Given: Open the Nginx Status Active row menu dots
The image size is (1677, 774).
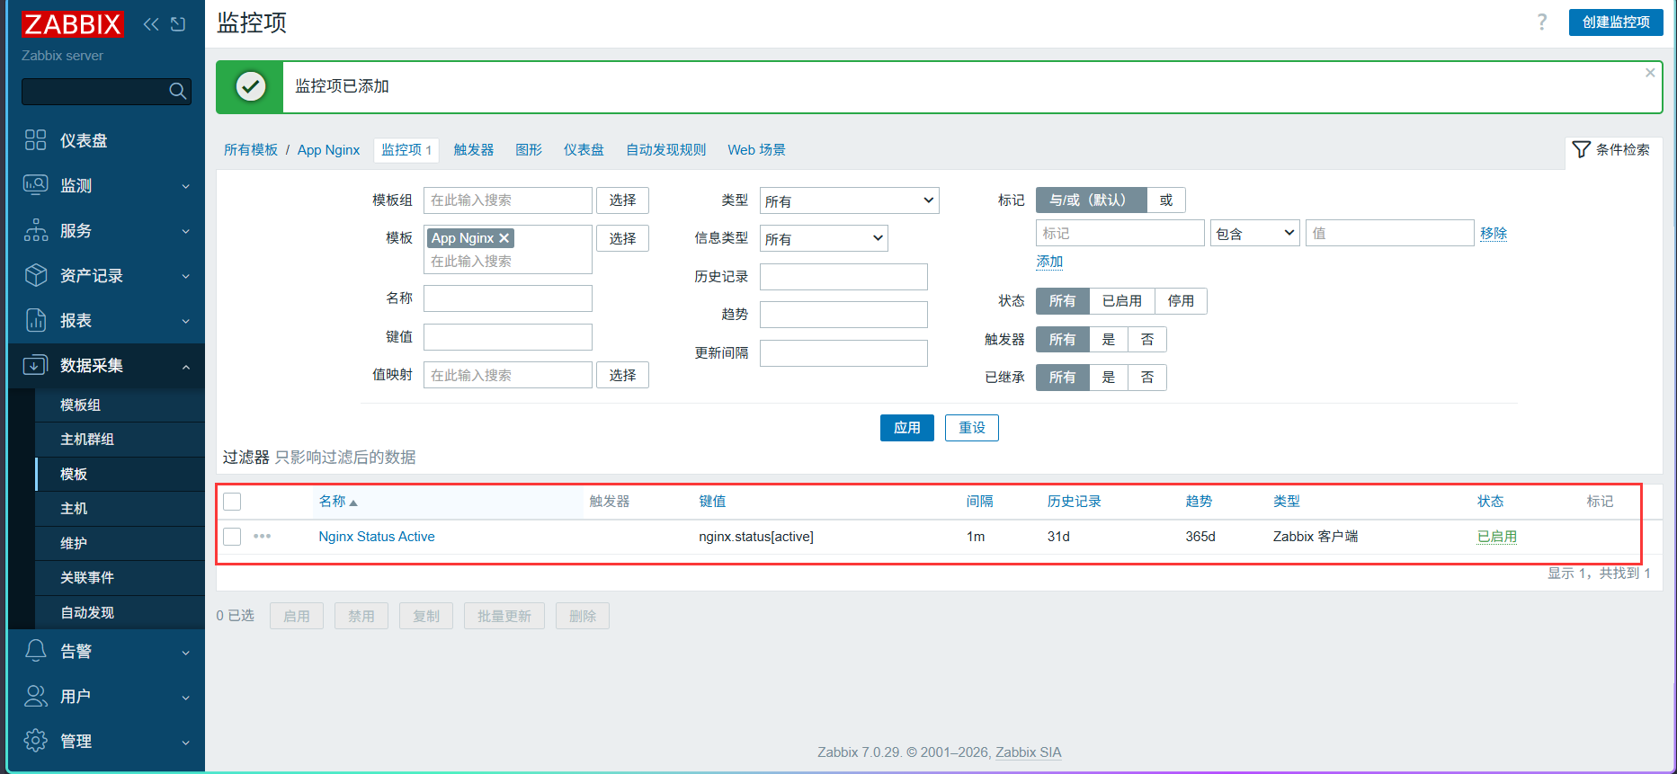Looking at the screenshot, I should [263, 537].
